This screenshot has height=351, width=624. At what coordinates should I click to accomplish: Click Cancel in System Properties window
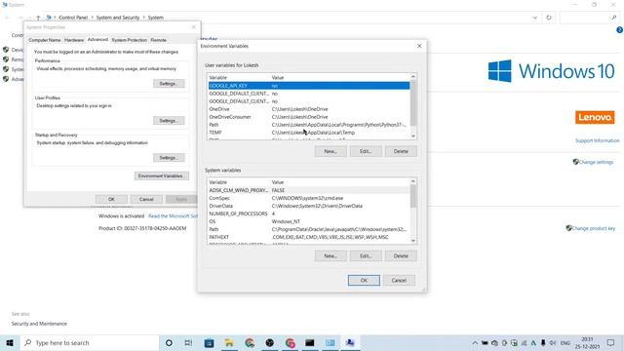pos(146,199)
